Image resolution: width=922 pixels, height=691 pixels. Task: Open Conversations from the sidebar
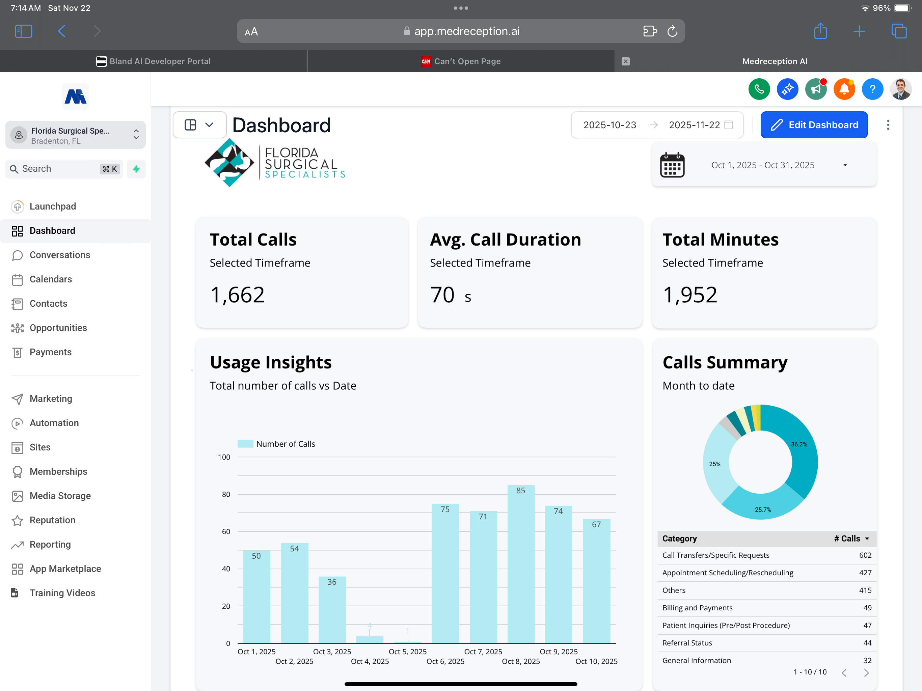tap(76, 255)
